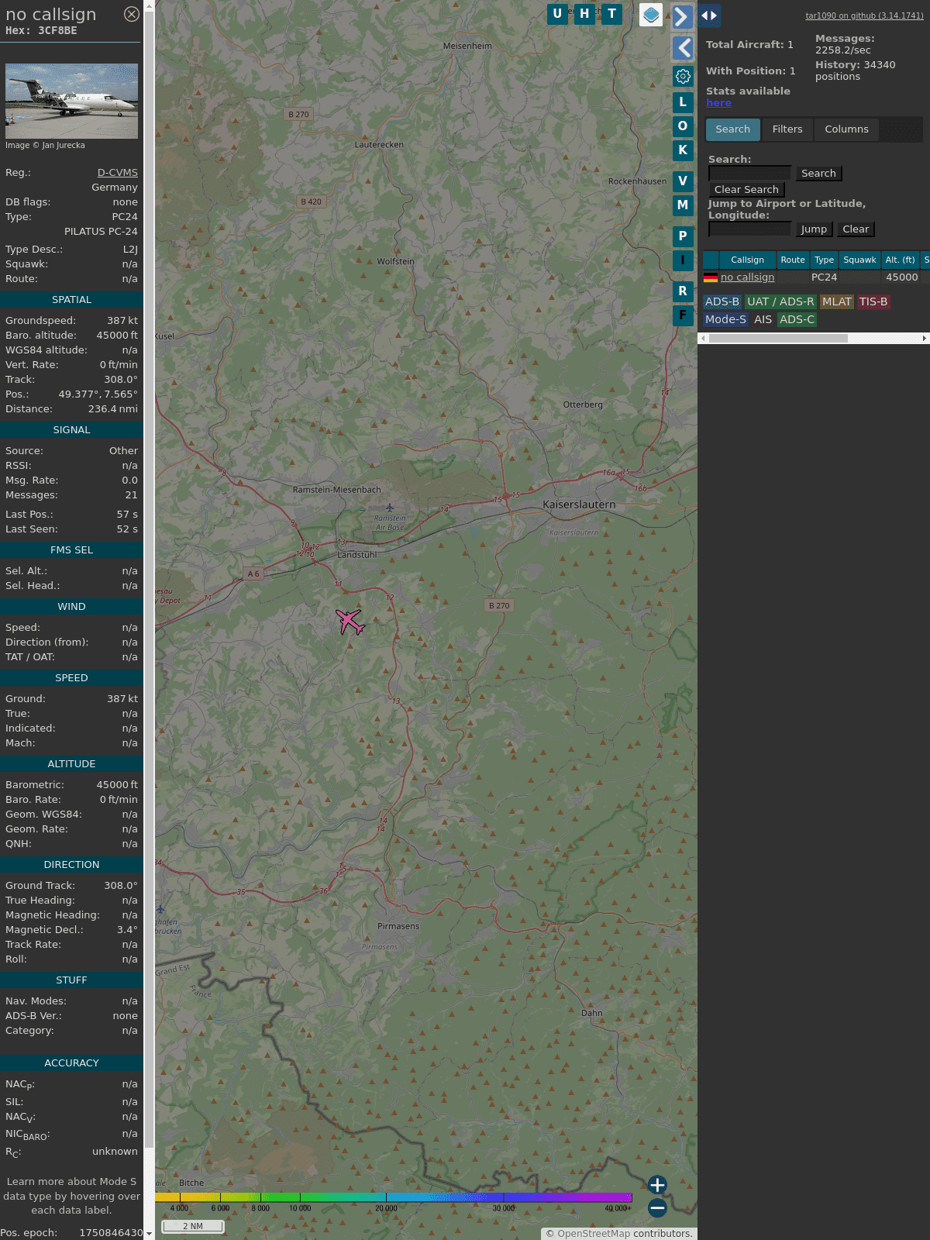Toggle the ADS-B source legend
Screen dimensions: 930x1240
722,302
